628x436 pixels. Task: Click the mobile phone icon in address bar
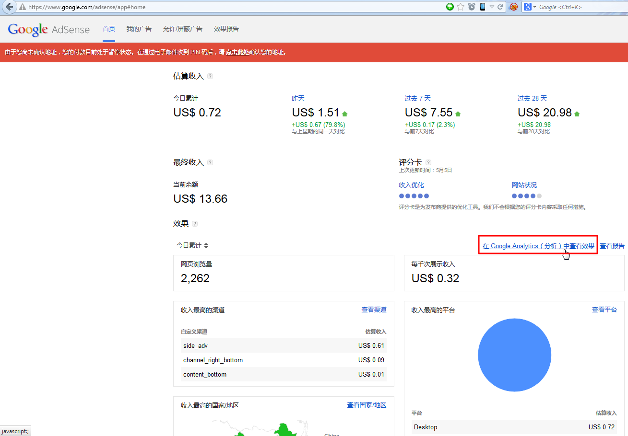[482, 7]
